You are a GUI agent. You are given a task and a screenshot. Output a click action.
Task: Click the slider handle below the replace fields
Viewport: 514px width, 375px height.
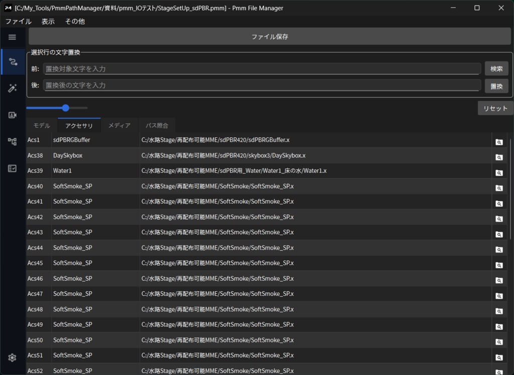65,108
